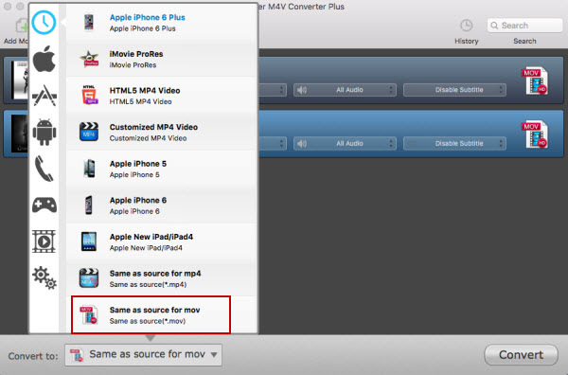Open the custom settings gears category
The width and height of the screenshot is (568, 375).
point(44,277)
